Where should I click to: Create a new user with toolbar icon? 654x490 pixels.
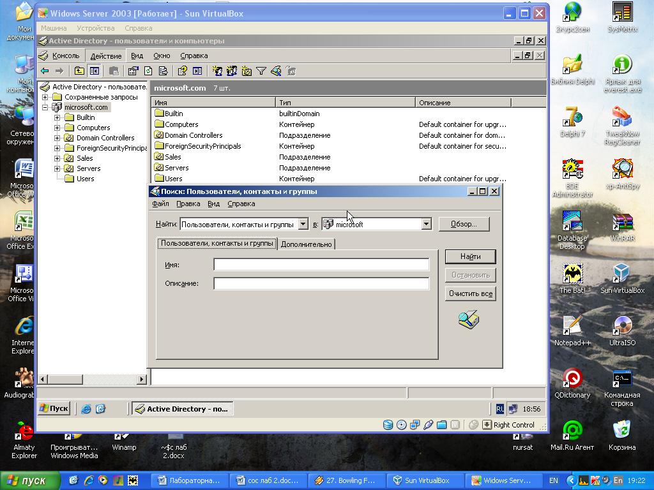click(217, 71)
